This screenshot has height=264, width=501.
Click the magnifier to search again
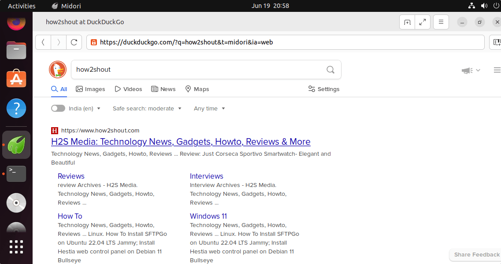click(330, 70)
